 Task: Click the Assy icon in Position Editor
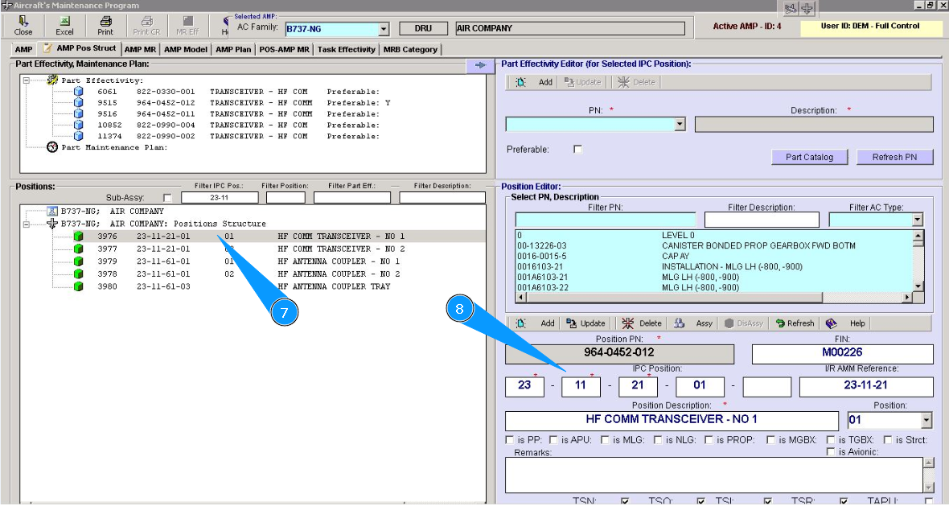(x=680, y=323)
